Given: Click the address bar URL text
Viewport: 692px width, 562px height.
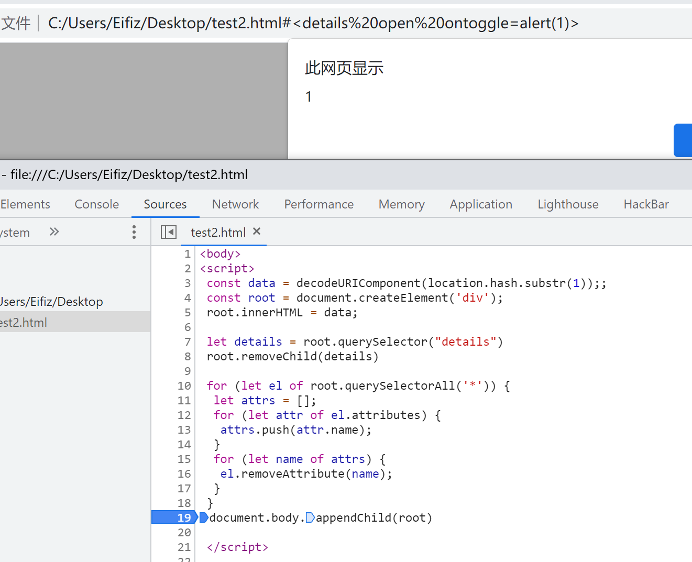Looking at the screenshot, I should (x=313, y=24).
